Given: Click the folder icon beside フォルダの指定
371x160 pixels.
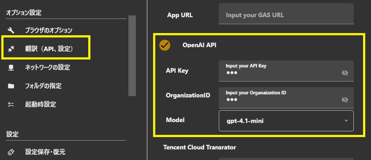Looking at the screenshot, I should 11,86.
